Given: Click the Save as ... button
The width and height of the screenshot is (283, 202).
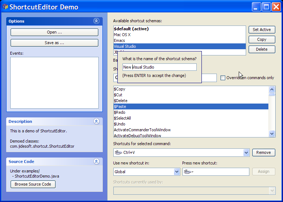Looking at the screenshot, I should tap(54, 43).
